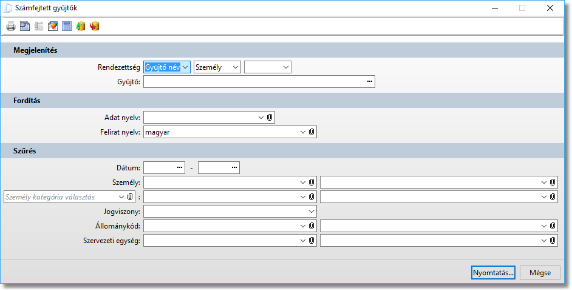Click the database with red arrow icon

click(x=95, y=26)
